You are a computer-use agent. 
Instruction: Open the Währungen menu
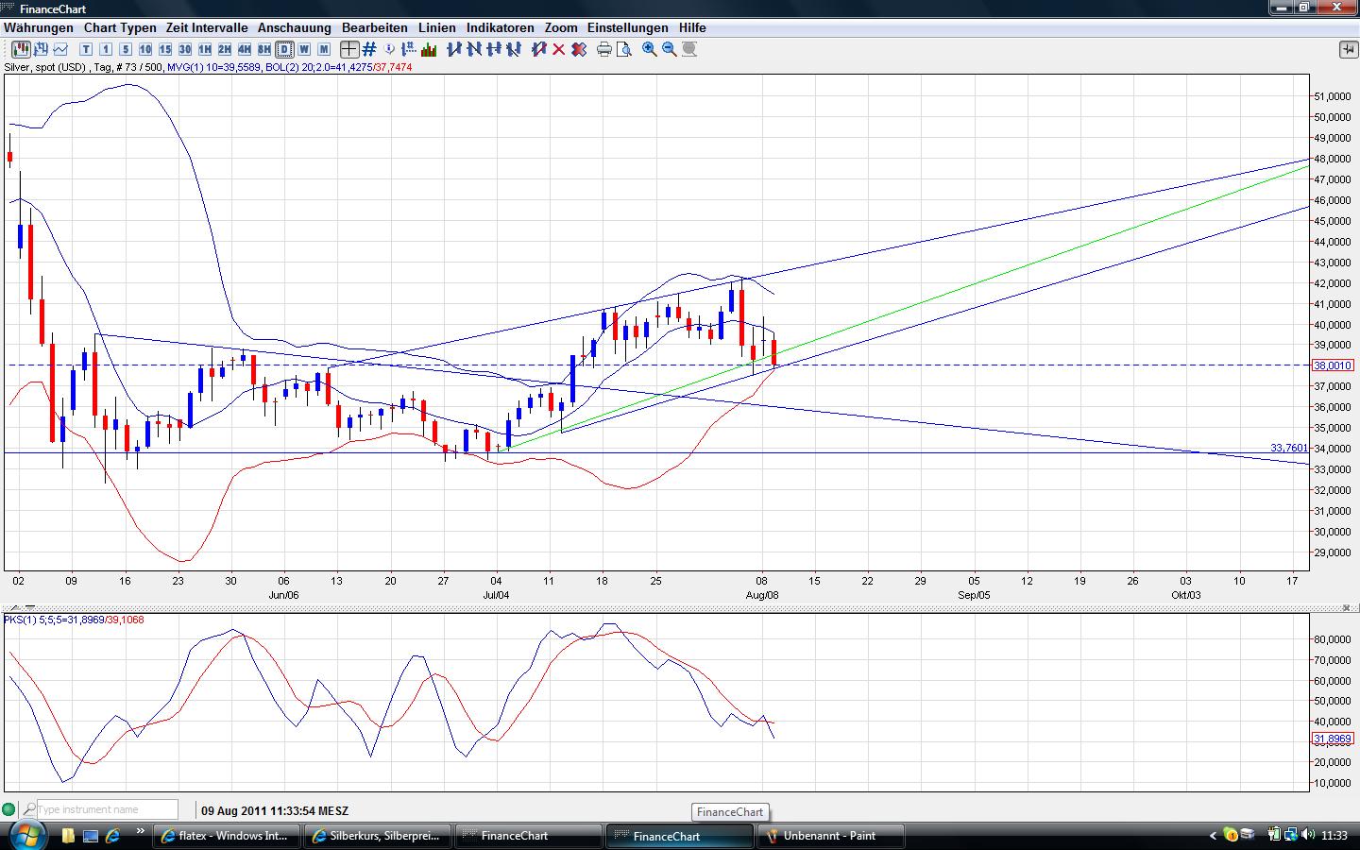coord(39,28)
